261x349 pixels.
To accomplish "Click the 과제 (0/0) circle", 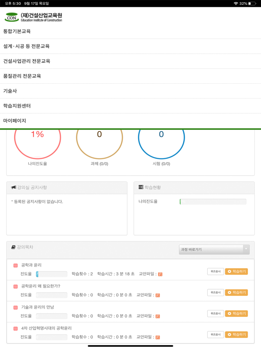I will coord(99,144).
